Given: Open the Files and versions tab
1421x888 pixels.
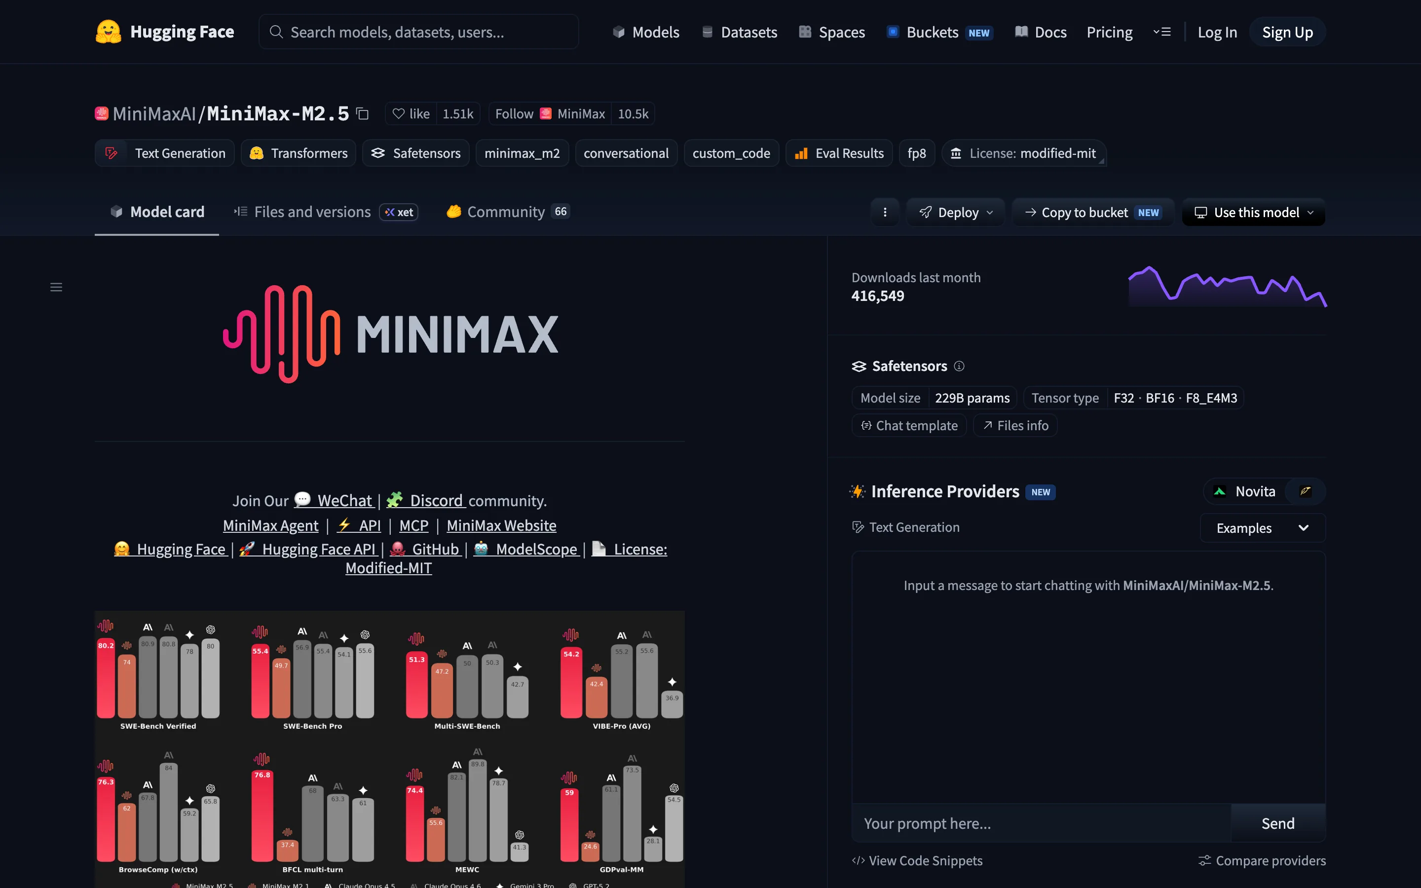Looking at the screenshot, I should [x=325, y=212].
